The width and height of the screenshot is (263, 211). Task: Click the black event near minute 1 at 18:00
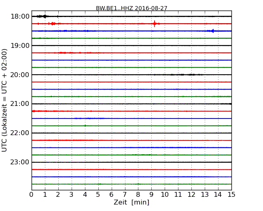tap(43, 16)
